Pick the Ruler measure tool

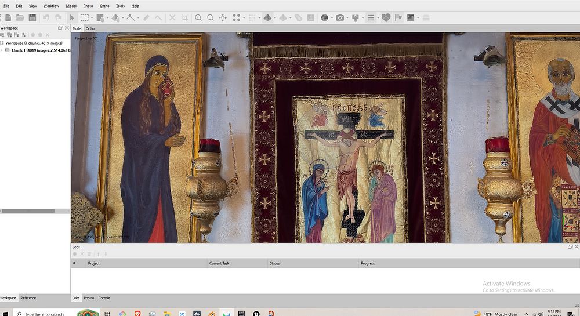[146, 18]
